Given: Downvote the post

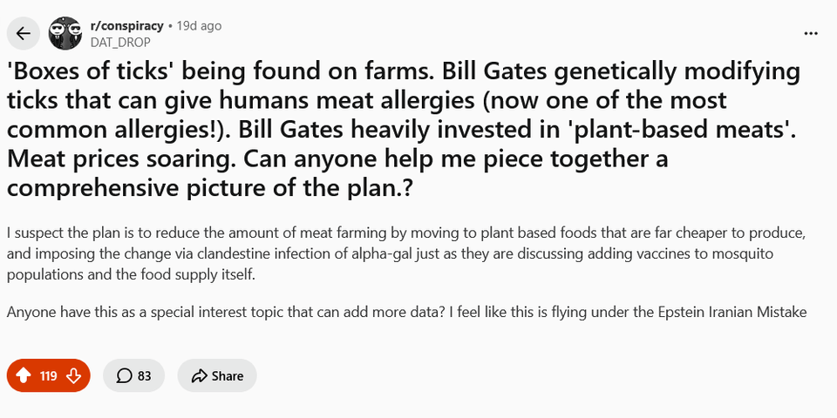Looking at the screenshot, I should pyautogui.click(x=74, y=376).
